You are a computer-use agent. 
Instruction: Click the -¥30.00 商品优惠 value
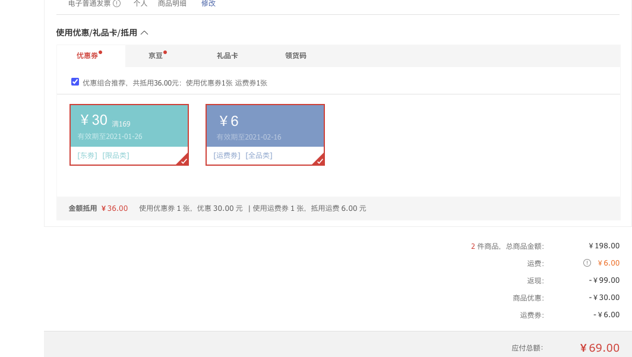pyautogui.click(x=603, y=298)
